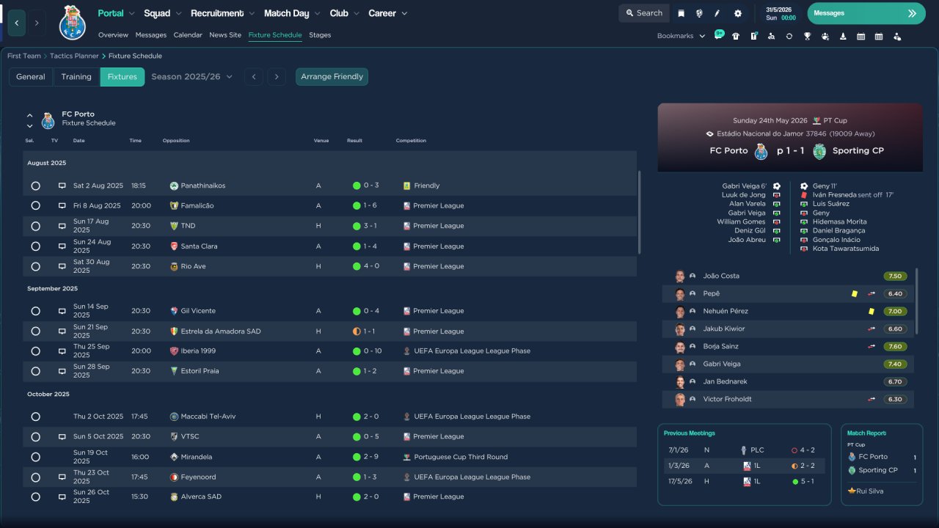The image size is (939, 528).
Task: Click the paw print icon in bookmarks bar
Action: pos(825,36)
